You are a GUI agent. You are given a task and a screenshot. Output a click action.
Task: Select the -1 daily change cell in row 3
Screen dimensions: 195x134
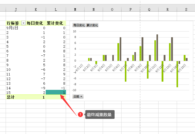[36, 37]
